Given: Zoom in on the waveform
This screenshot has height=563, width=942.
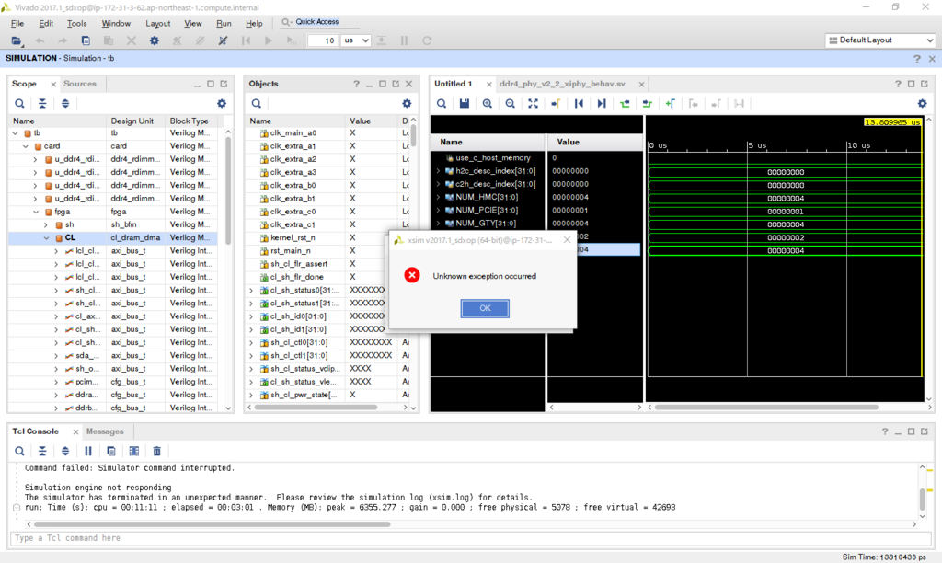Looking at the screenshot, I should point(488,103).
